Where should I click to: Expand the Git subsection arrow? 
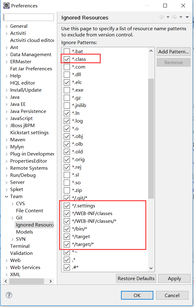point(13,218)
